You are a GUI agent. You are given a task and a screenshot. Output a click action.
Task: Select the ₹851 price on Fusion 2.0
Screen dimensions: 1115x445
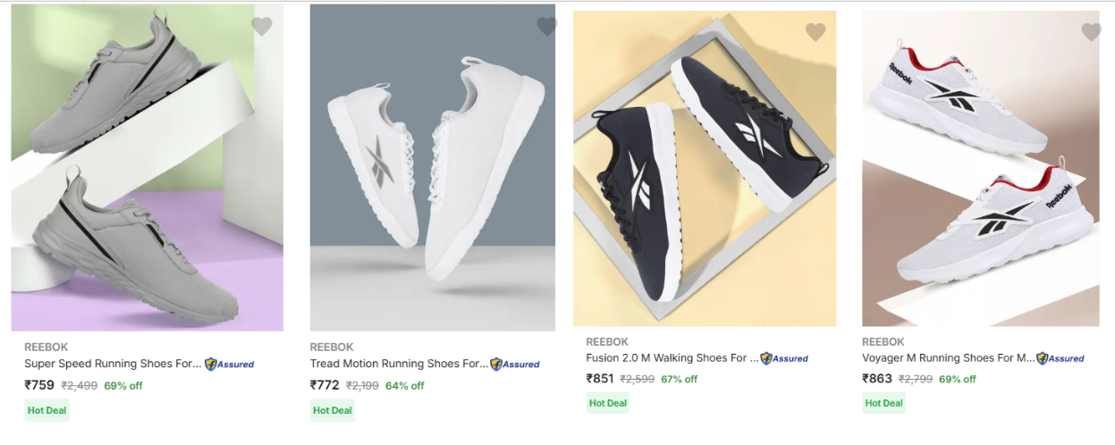click(600, 378)
